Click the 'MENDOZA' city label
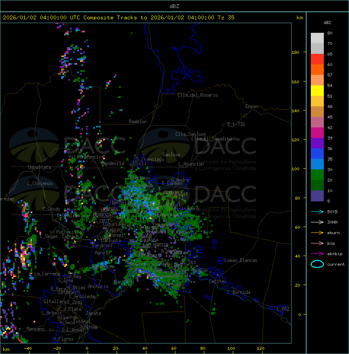This screenshot has height=354, width=349. coord(102,215)
